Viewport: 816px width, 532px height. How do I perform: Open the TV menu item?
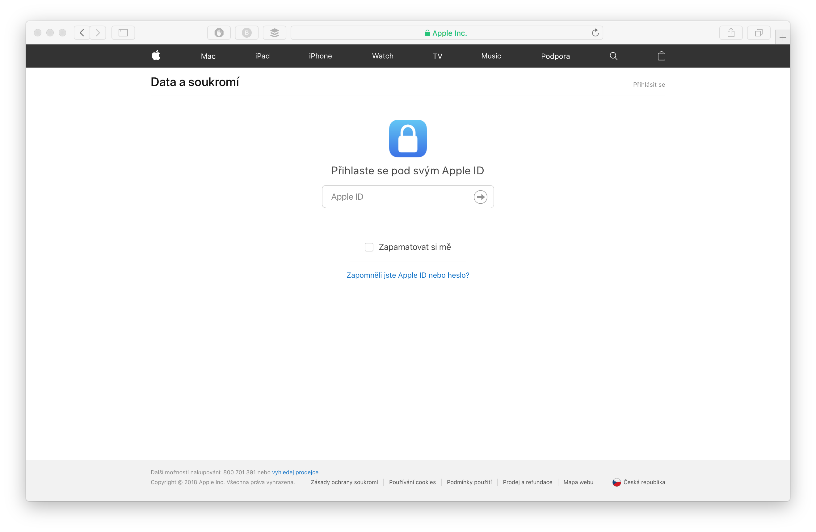[437, 56]
